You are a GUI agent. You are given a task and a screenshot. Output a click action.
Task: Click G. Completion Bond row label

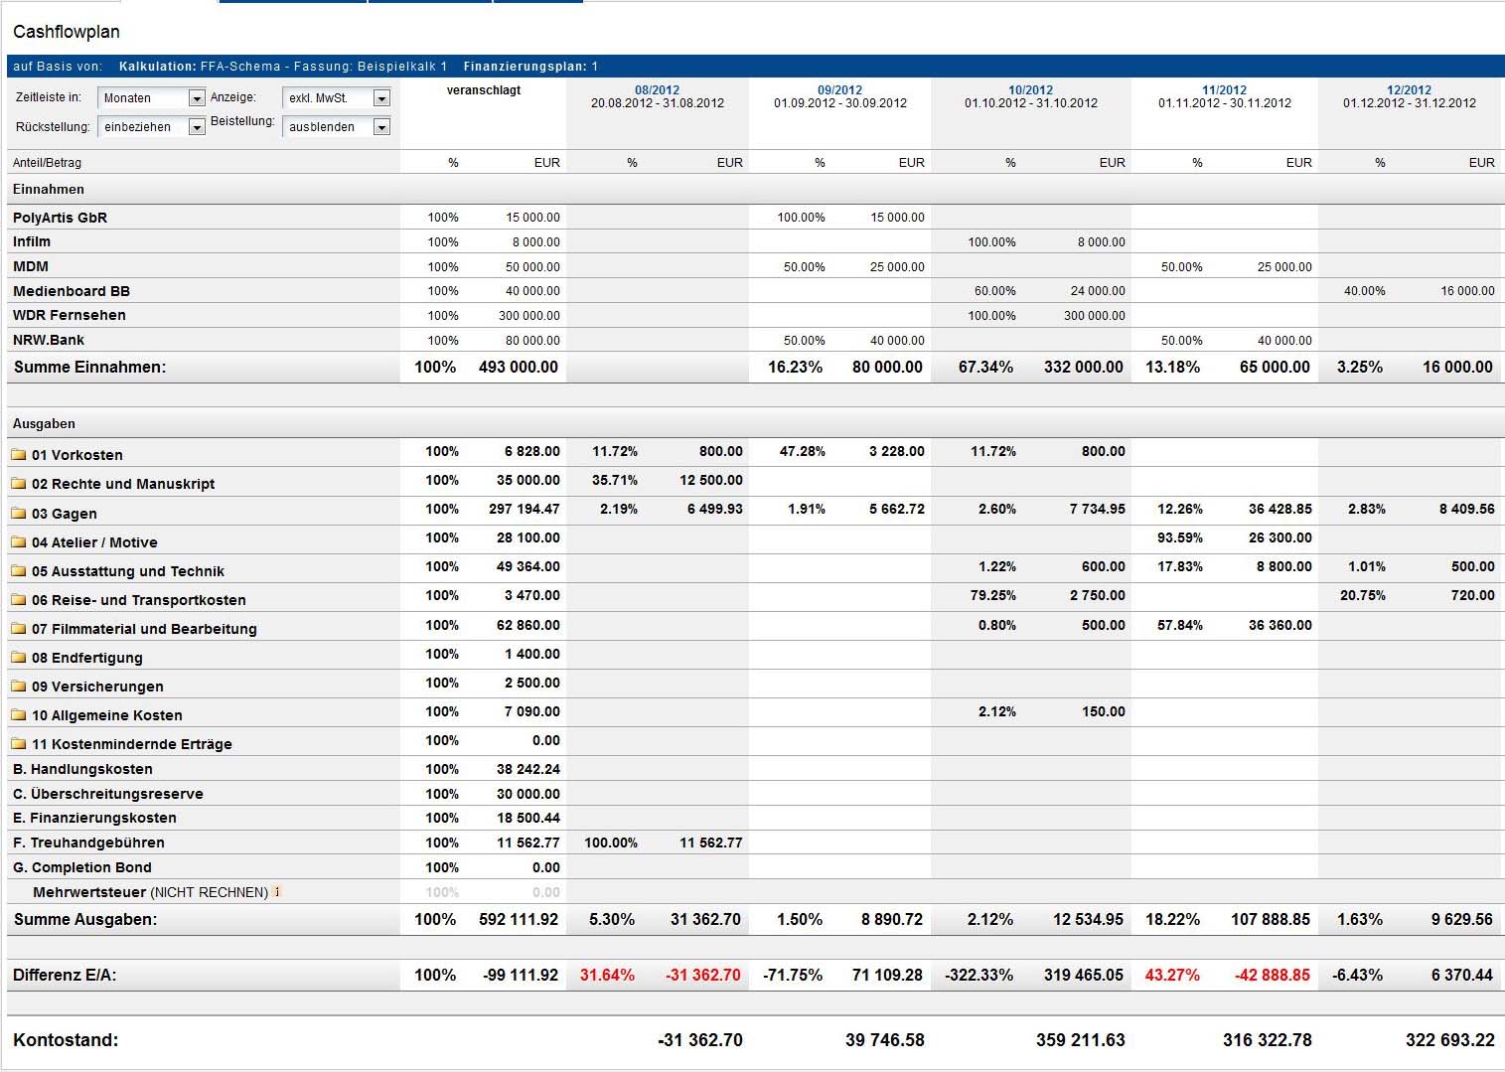pos(82,867)
